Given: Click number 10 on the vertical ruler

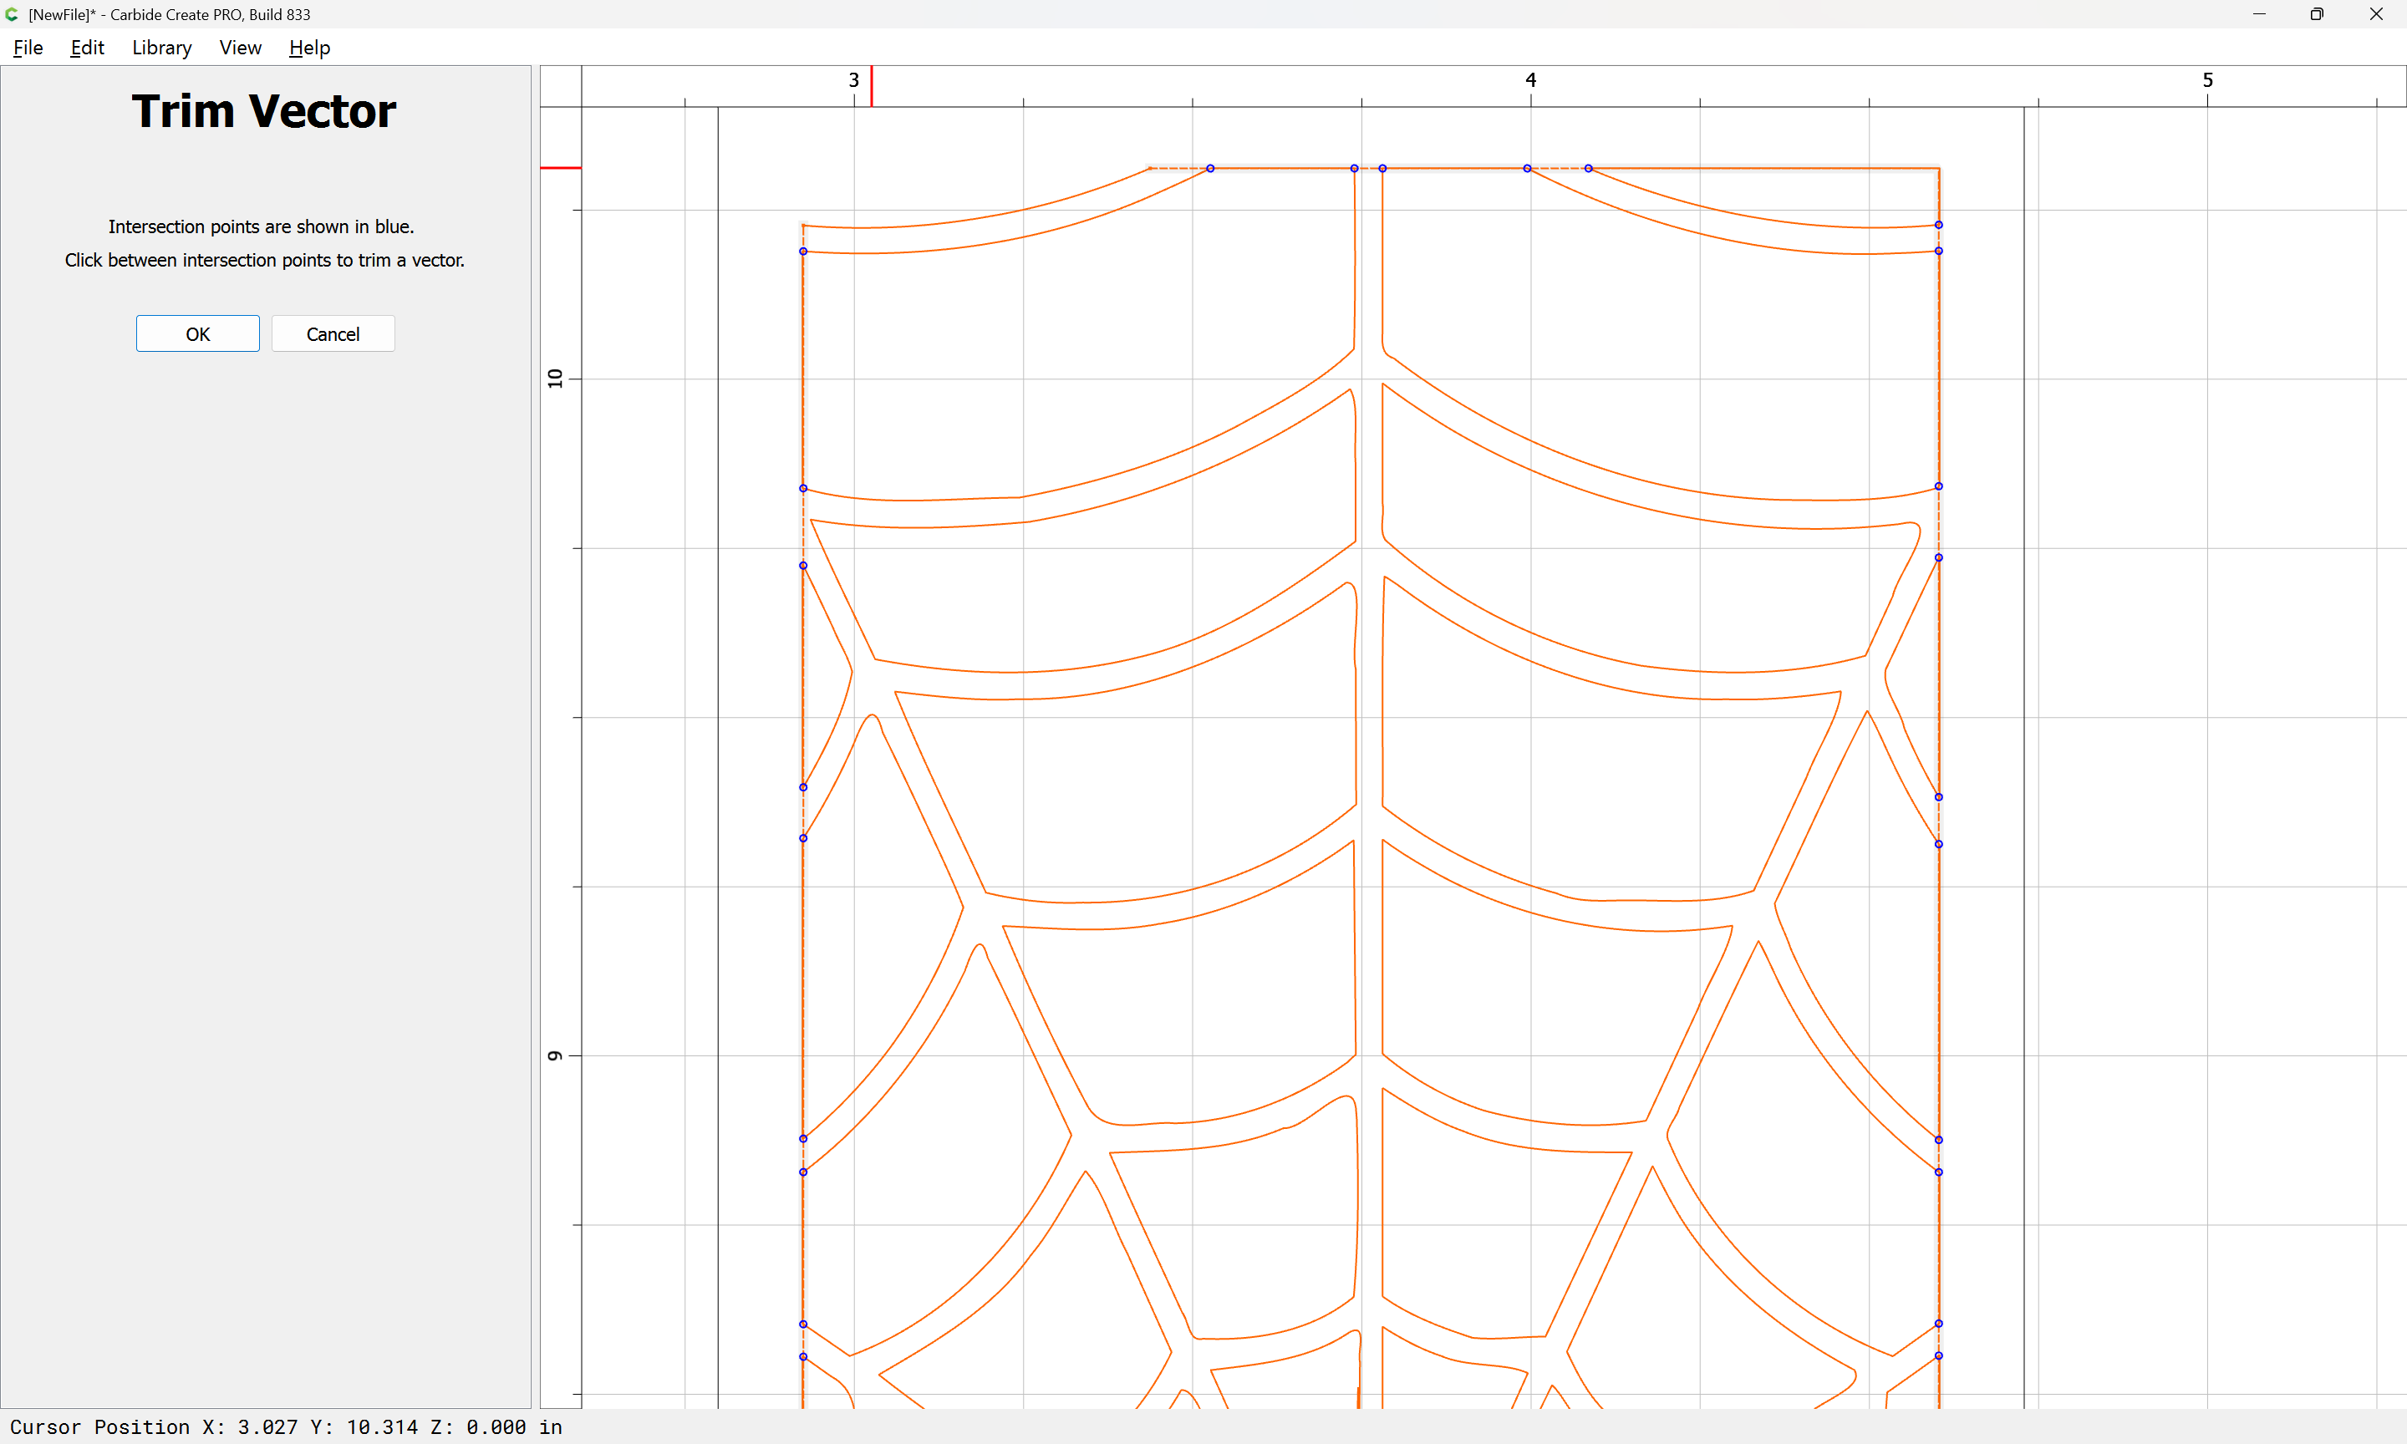Looking at the screenshot, I should pyautogui.click(x=556, y=379).
